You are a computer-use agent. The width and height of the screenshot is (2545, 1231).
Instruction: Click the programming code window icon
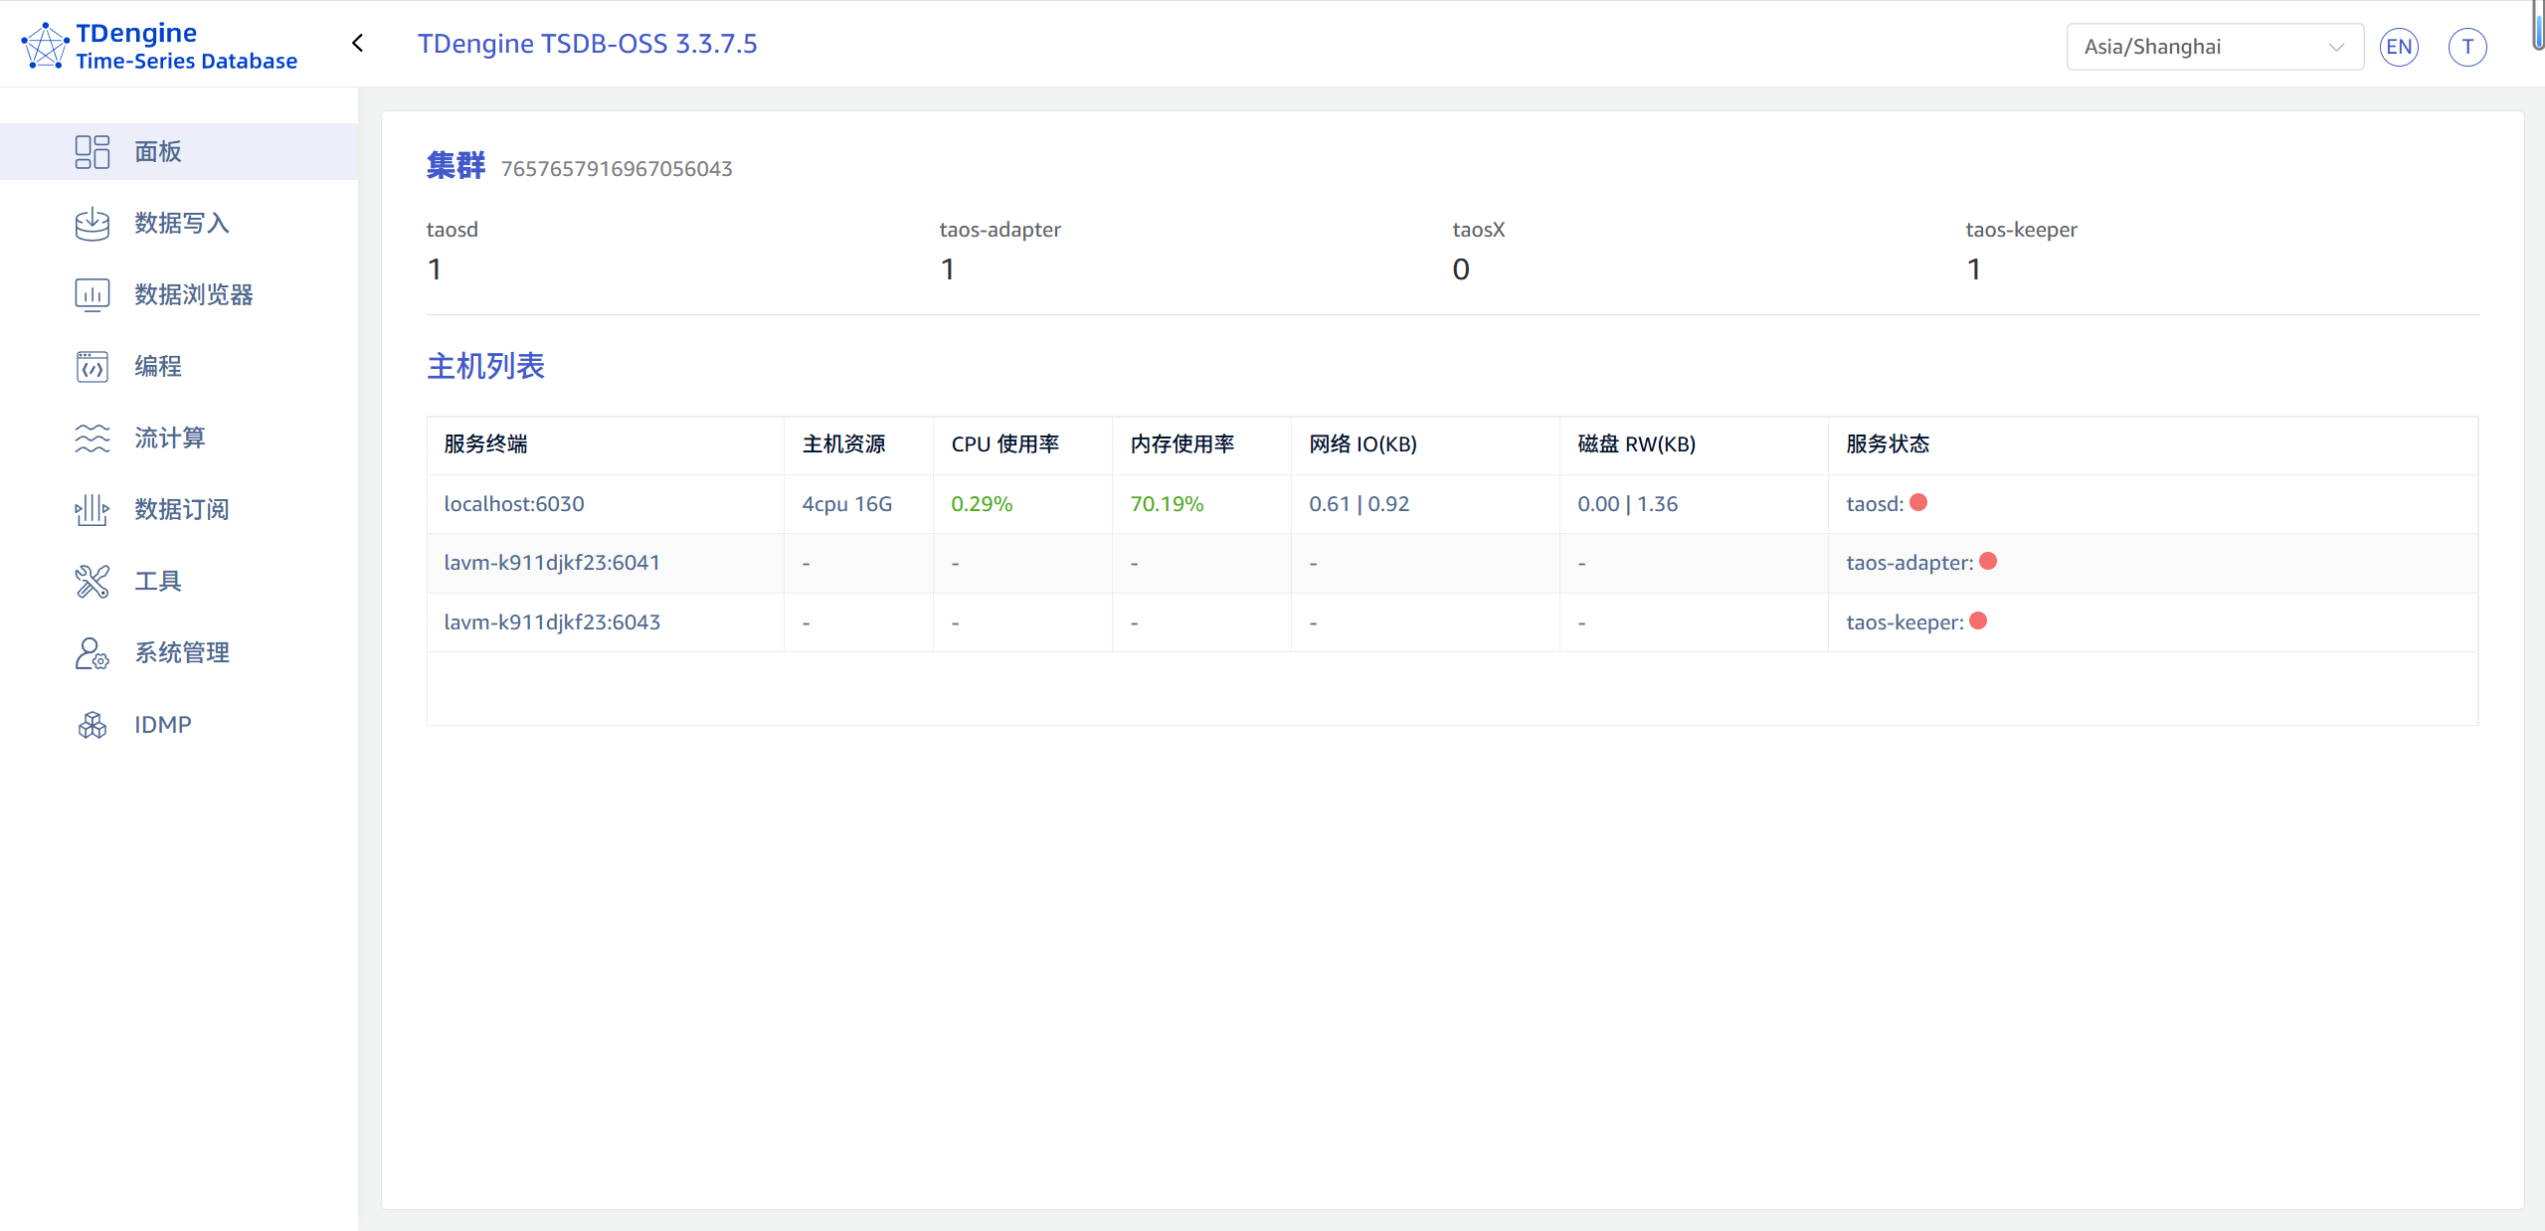coord(91,366)
